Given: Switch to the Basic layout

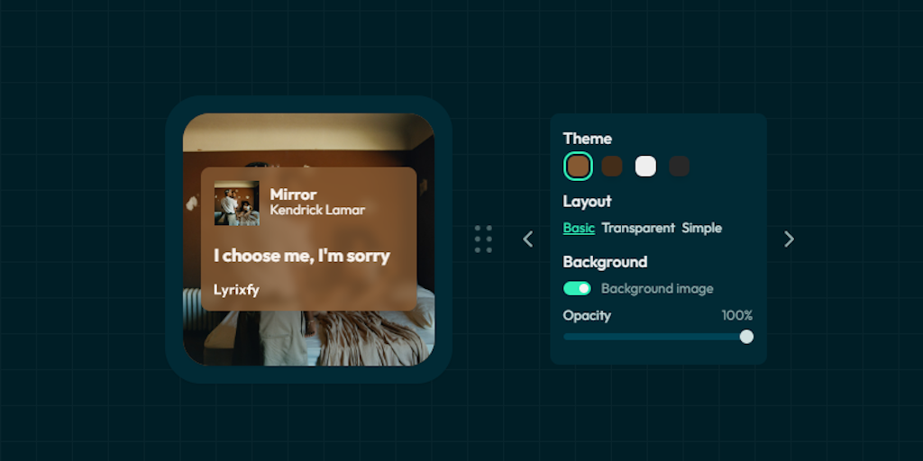Looking at the screenshot, I should [x=579, y=228].
